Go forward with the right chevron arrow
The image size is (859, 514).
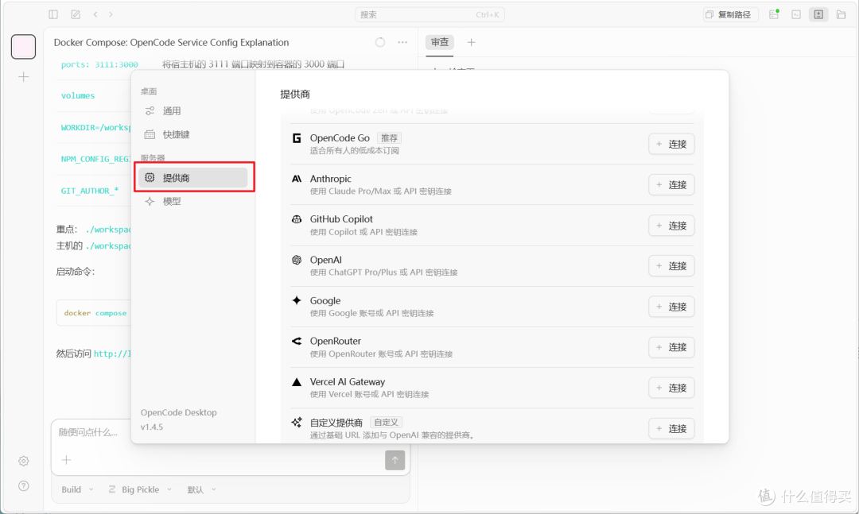pyautogui.click(x=111, y=14)
